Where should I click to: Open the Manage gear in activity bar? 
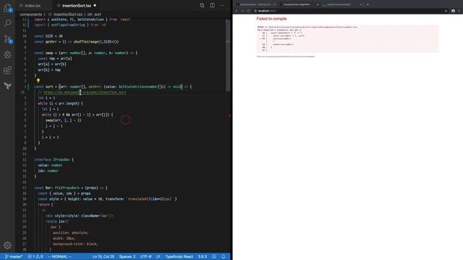pos(8,246)
